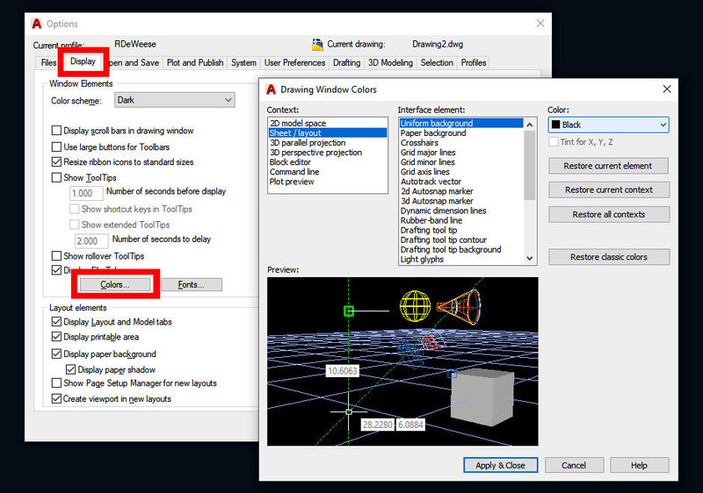
Task: Click the black color swatch in Color box
Action: click(x=556, y=125)
